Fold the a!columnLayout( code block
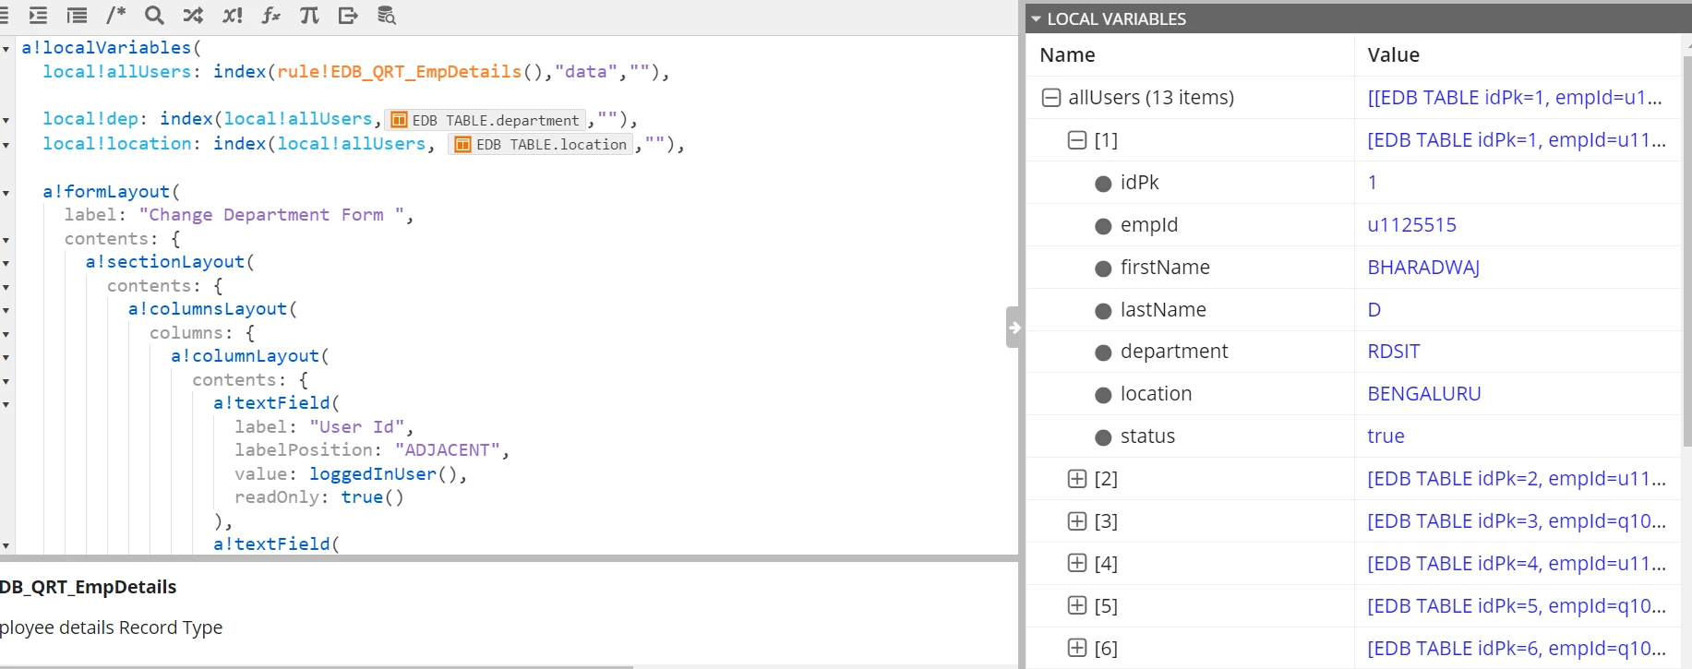 [6, 357]
